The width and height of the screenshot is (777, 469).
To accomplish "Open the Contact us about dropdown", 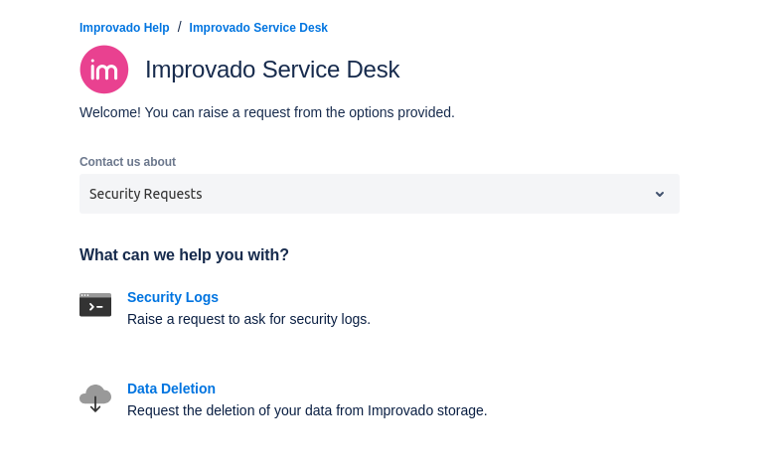I will tap(379, 194).
